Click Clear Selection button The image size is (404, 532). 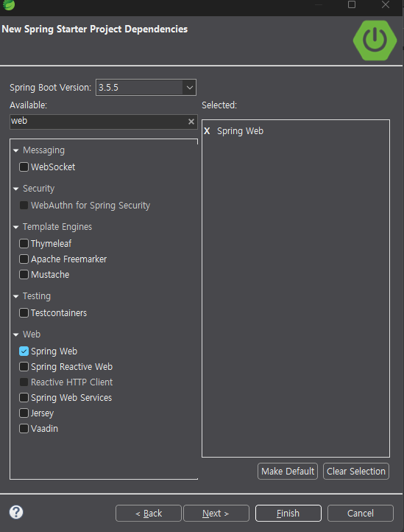[x=356, y=472]
